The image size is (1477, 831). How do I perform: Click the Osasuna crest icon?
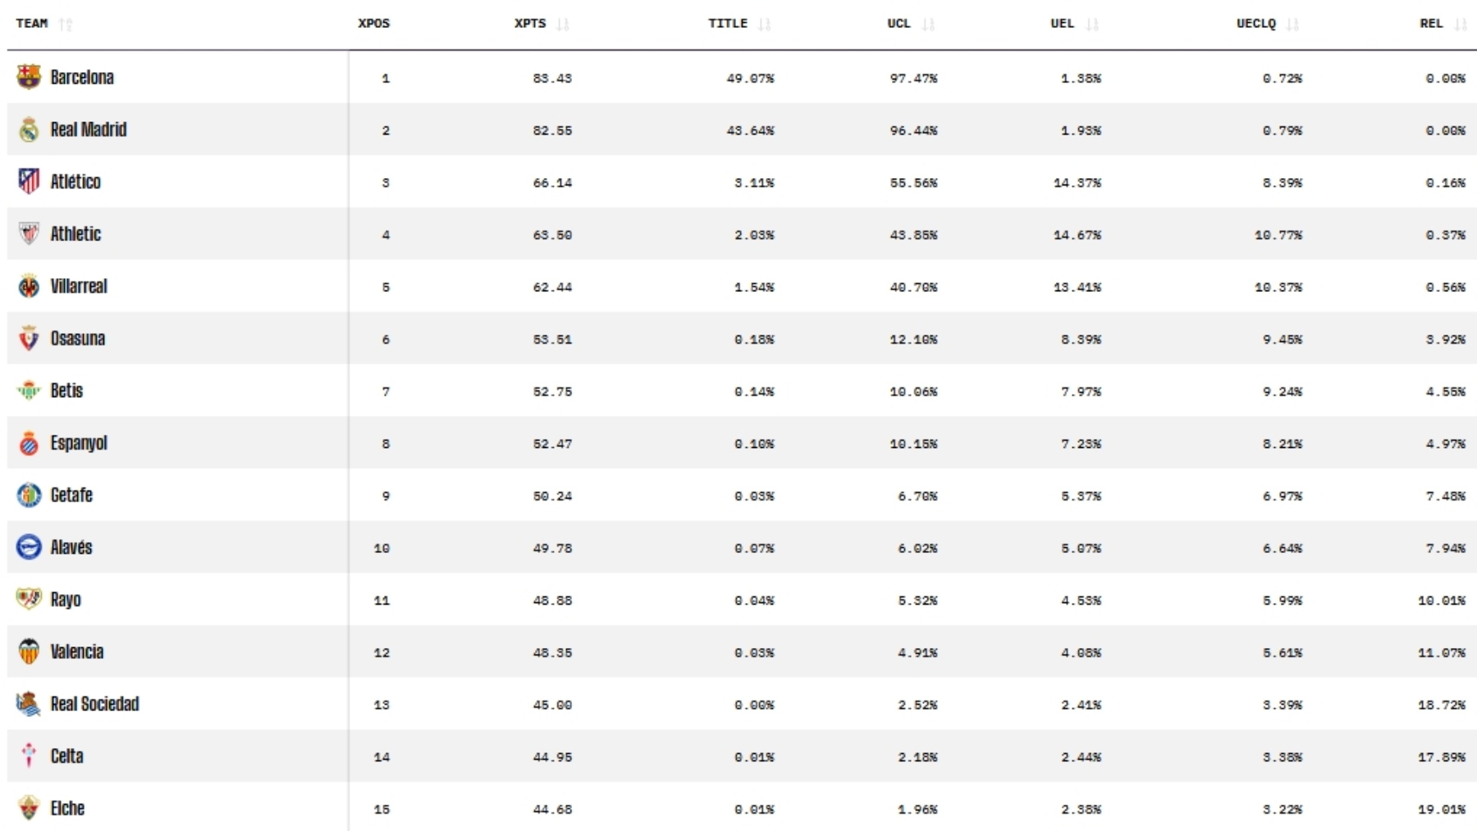pyautogui.click(x=29, y=338)
